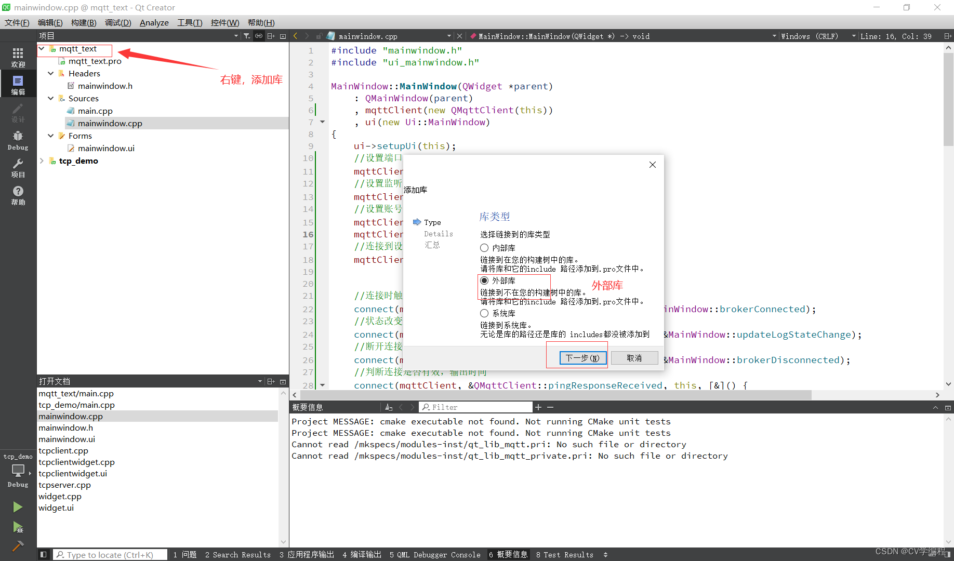Open the 8 Test Results pane

pyautogui.click(x=565, y=554)
